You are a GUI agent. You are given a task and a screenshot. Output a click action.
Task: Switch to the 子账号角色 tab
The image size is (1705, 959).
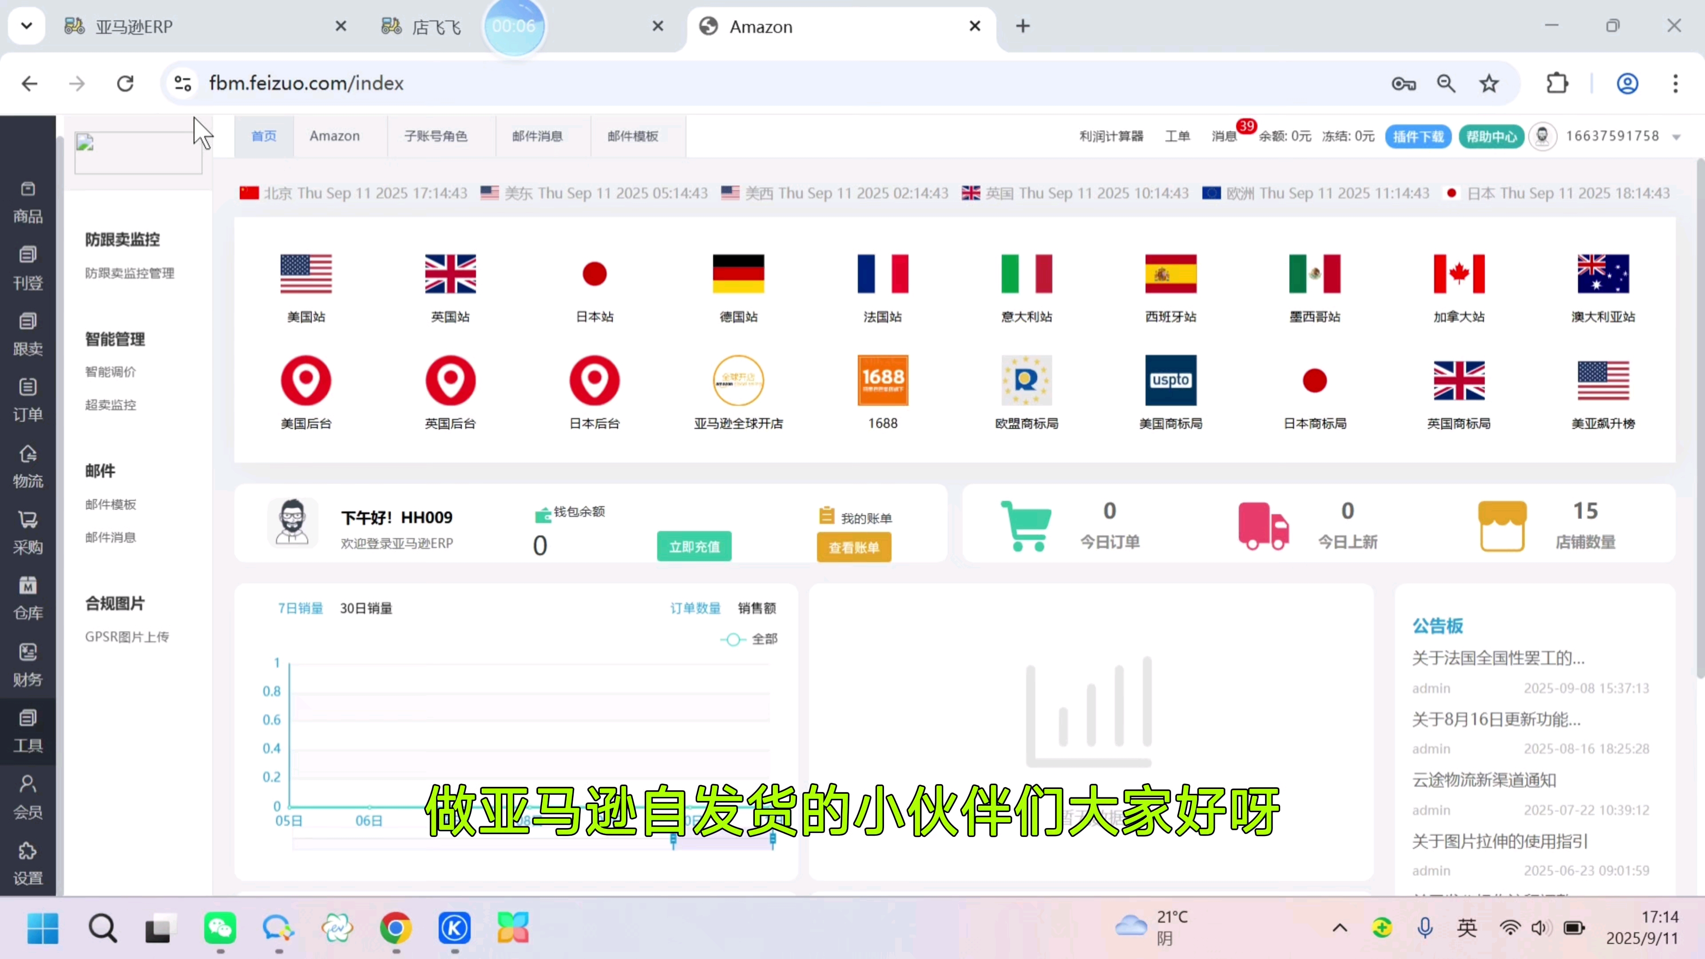click(x=436, y=136)
